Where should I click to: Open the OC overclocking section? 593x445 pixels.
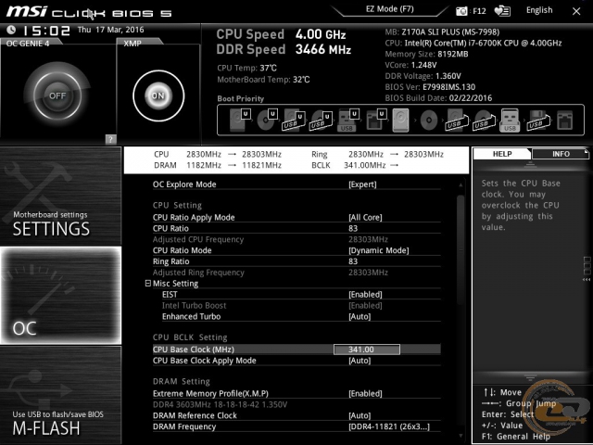tap(60, 296)
